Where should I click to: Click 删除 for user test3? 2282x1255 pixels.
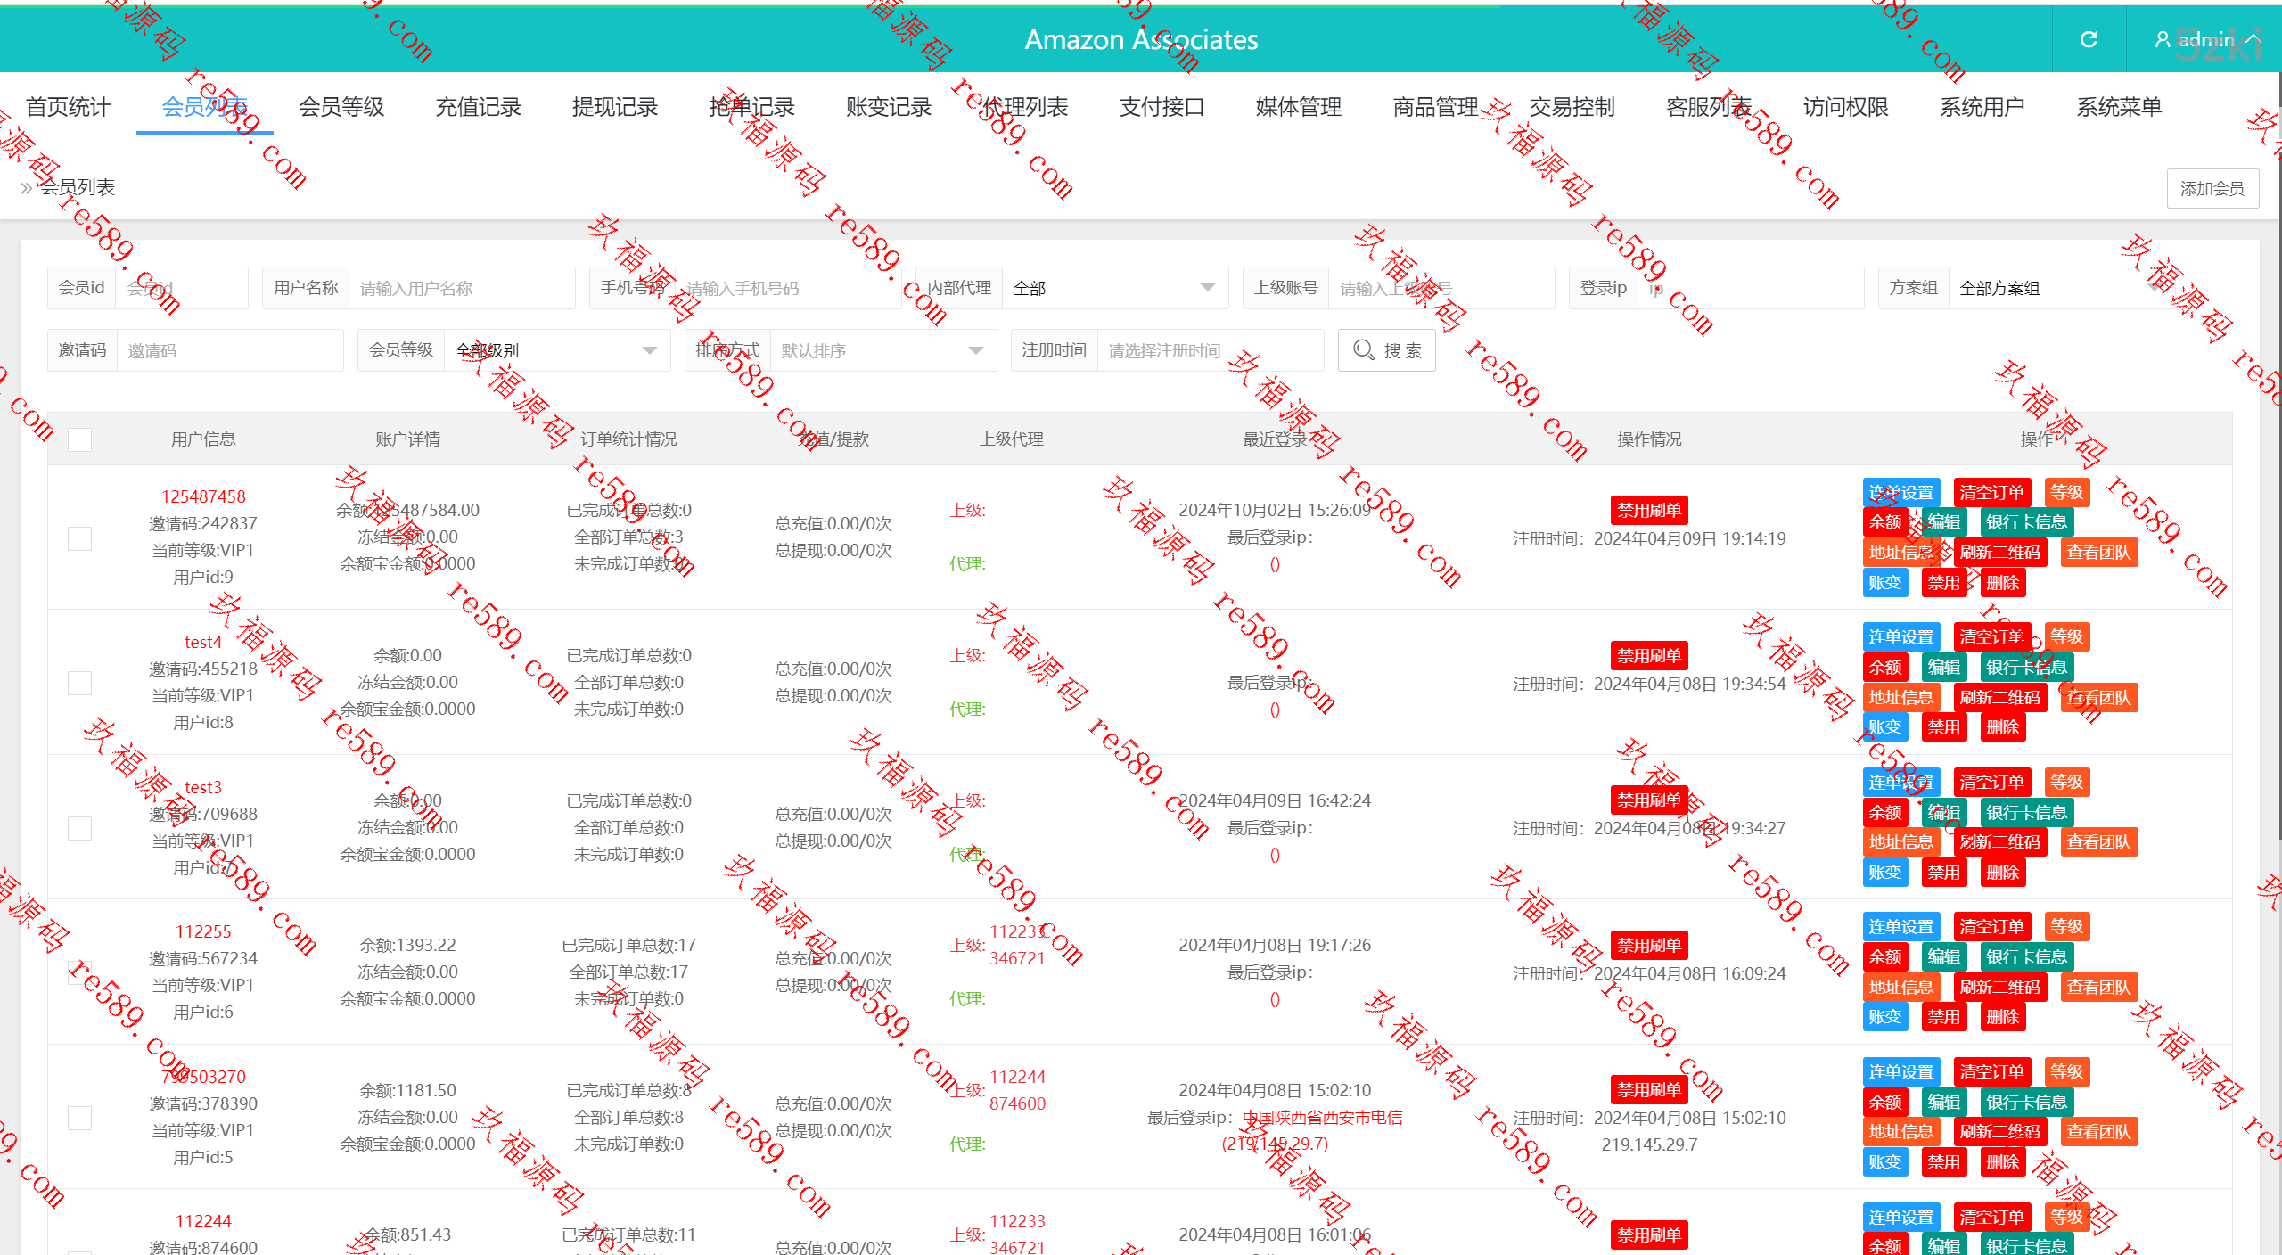2002,872
